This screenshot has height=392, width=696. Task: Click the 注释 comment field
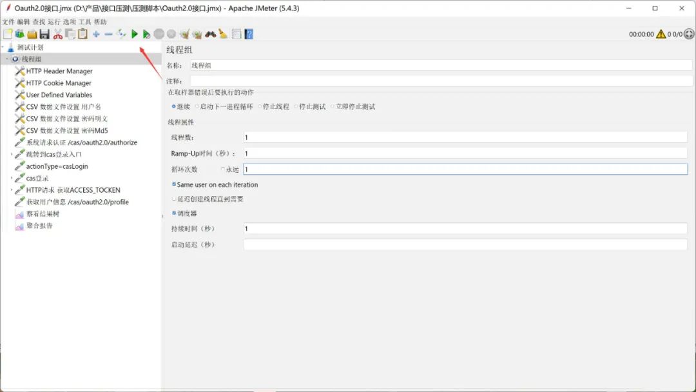(441, 81)
